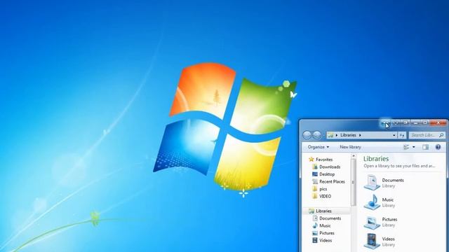Select the Pictures library in the main pane
Viewport: 449px width, 252px height.
point(380,222)
